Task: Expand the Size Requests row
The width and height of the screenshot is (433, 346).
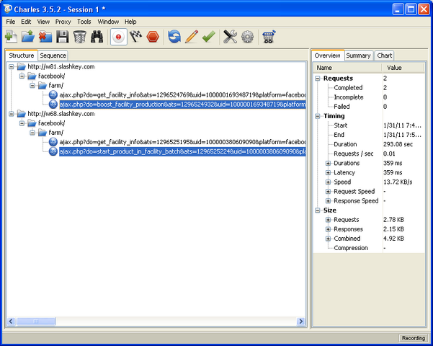Action: click(x=328, y=220)
